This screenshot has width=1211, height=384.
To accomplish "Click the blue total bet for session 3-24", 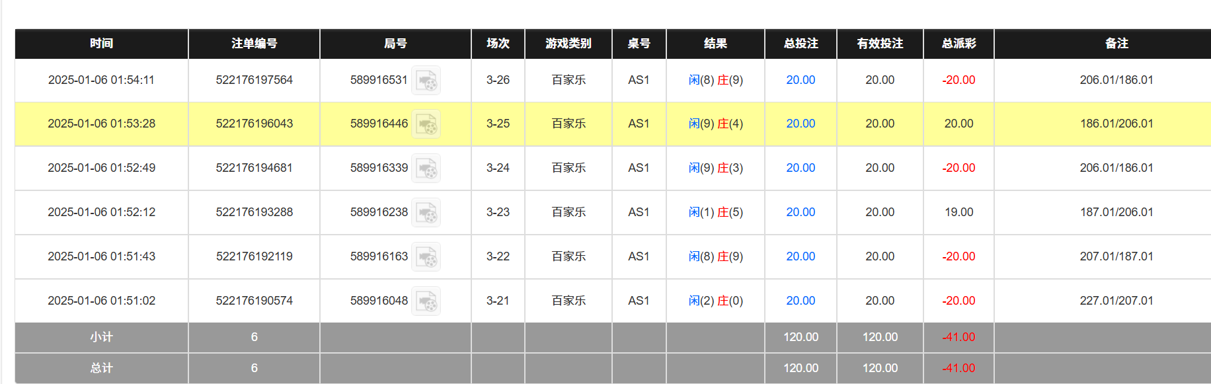I will (x=800, y=168).
